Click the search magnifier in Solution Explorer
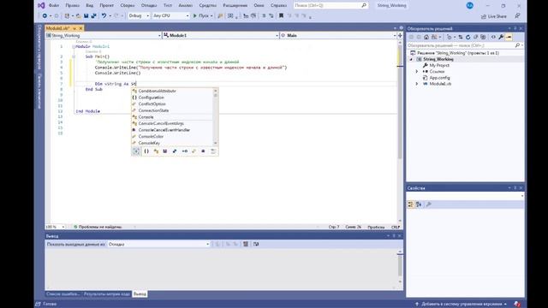548x308 pixels. click(x=517, y=45)
